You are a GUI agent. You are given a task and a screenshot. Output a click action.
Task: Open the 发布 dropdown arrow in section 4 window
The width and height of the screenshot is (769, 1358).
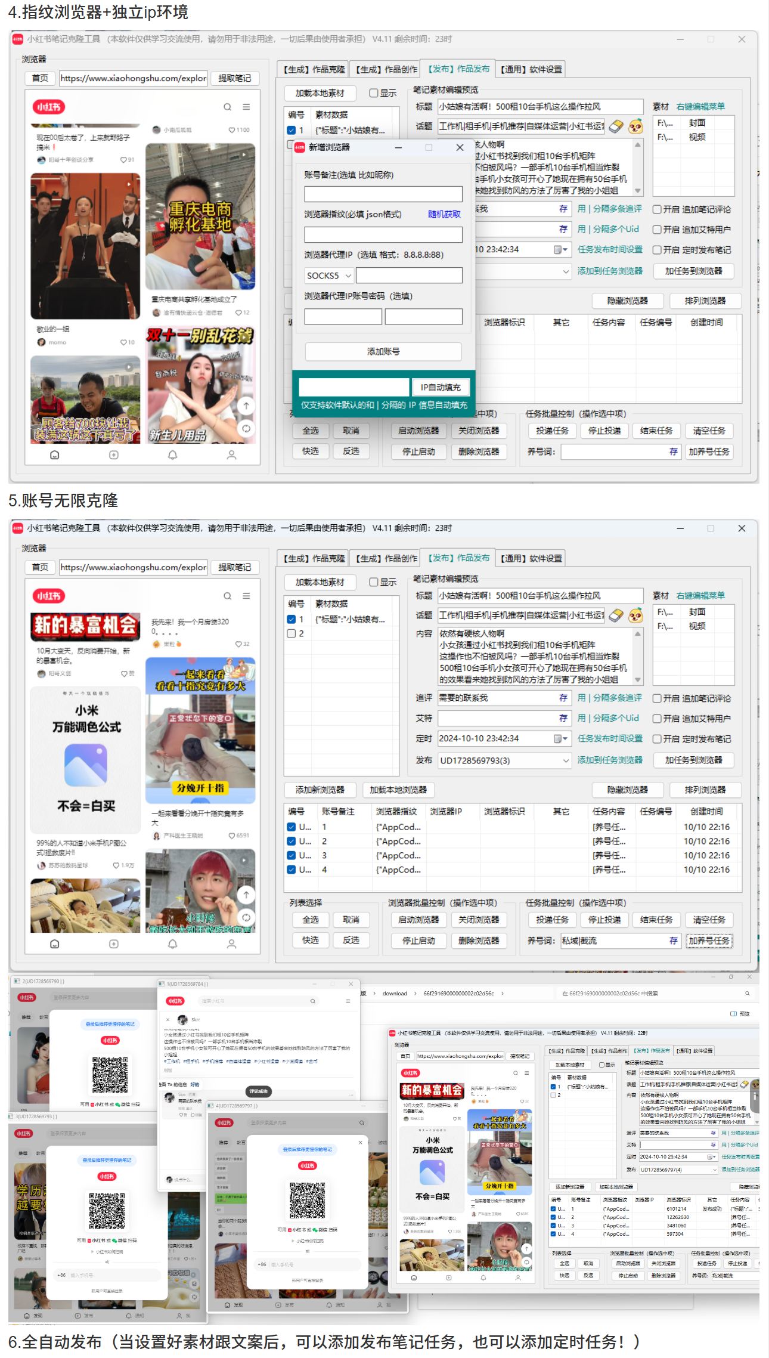pos(566,271)
